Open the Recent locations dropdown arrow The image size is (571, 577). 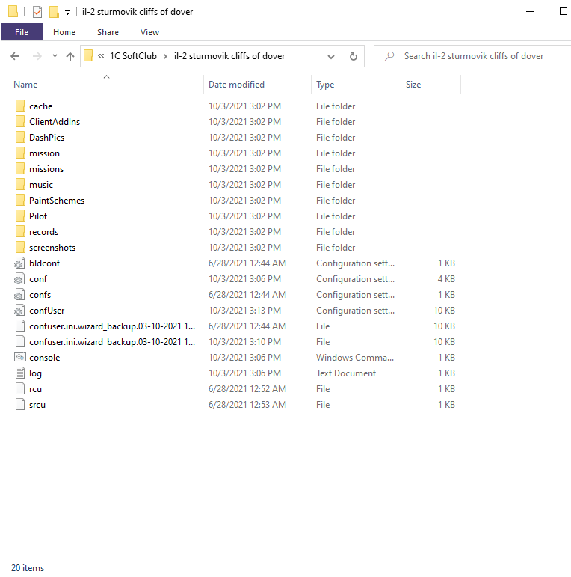[55, 56]
